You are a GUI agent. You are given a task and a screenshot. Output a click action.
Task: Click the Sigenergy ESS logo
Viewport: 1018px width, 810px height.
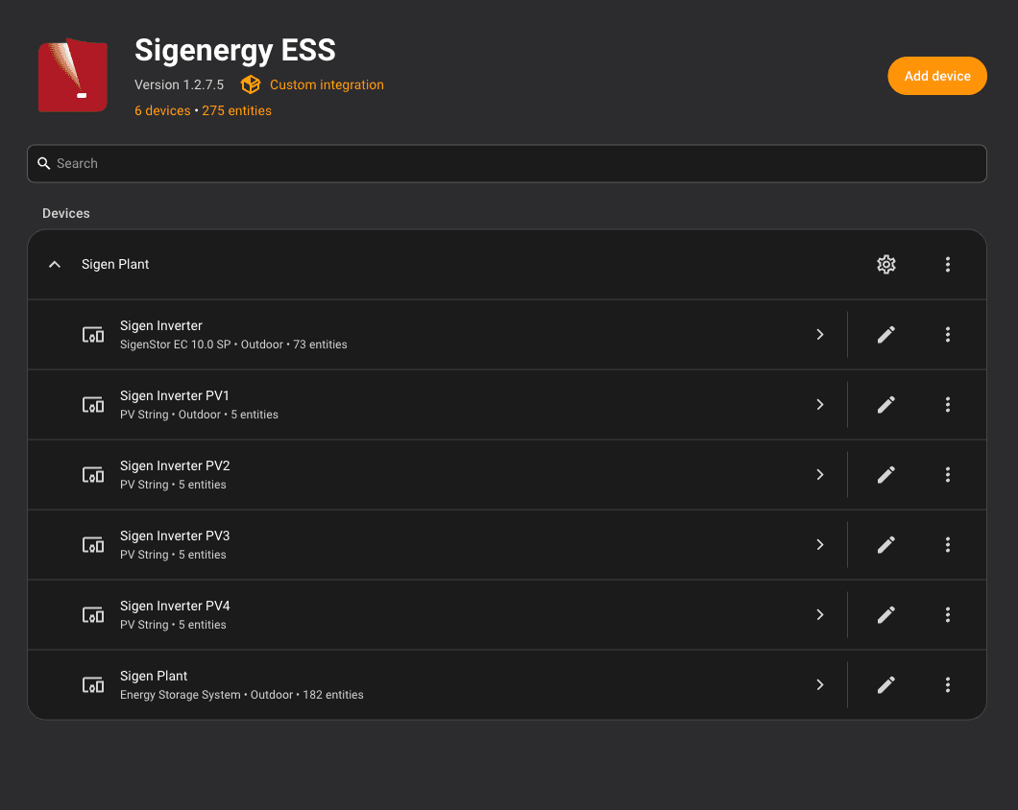pyautogui.click(x=73, y=75)
